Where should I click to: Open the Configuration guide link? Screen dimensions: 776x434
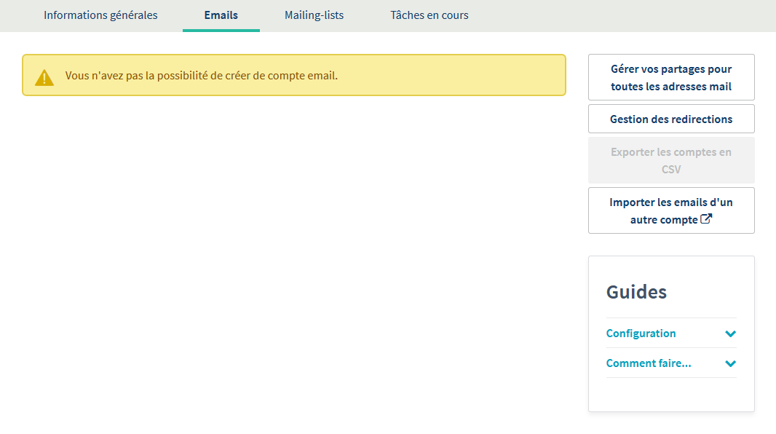click(641, 334)
